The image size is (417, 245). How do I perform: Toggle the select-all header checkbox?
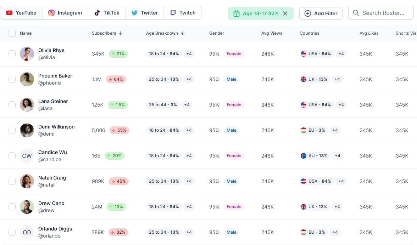tap(12, 33)
